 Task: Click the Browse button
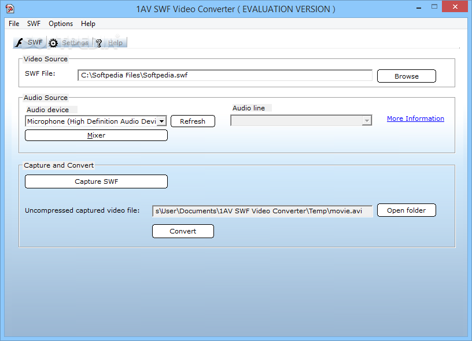tap(407, 76)
